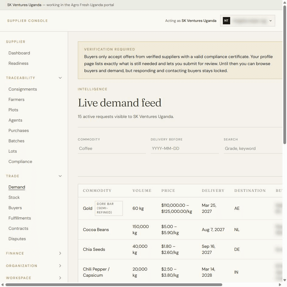Click the scroll left arrow

2,285
